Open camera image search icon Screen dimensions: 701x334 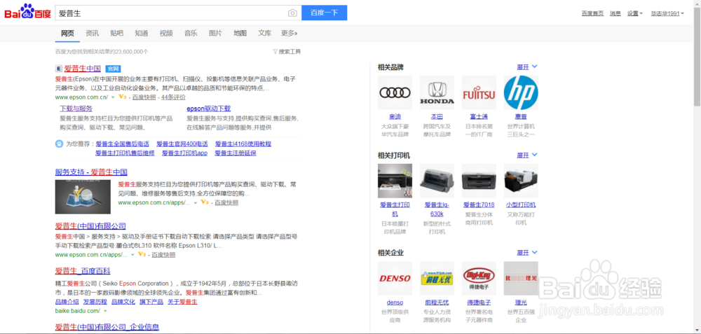pos(292,13)
